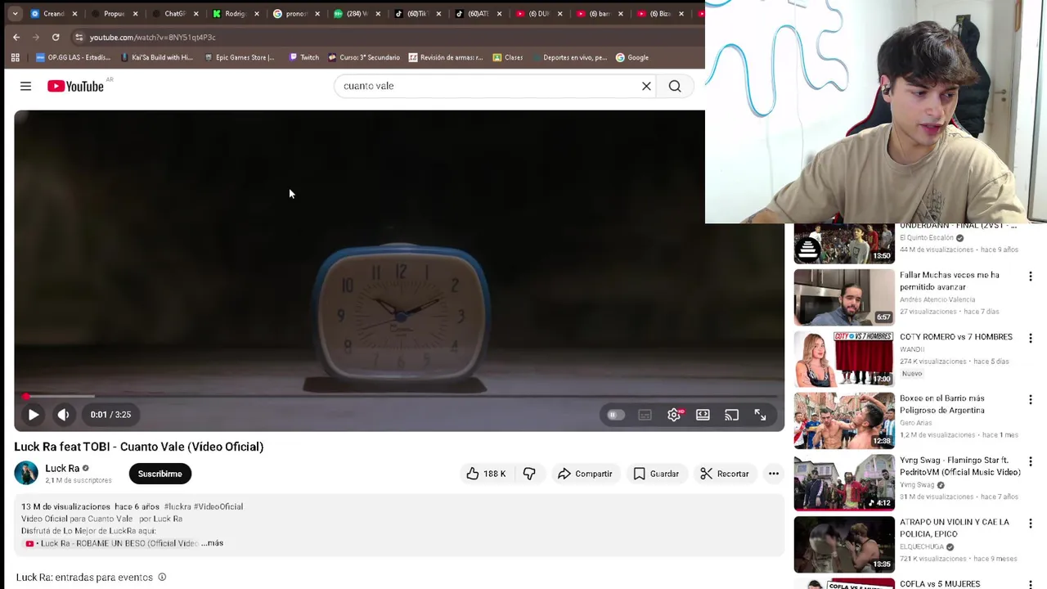Open the Twitch bookmark
1047x589 pixels.
304,57
